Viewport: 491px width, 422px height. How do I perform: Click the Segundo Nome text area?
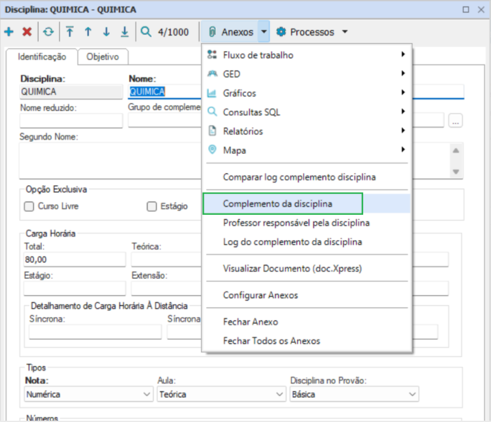109,161
